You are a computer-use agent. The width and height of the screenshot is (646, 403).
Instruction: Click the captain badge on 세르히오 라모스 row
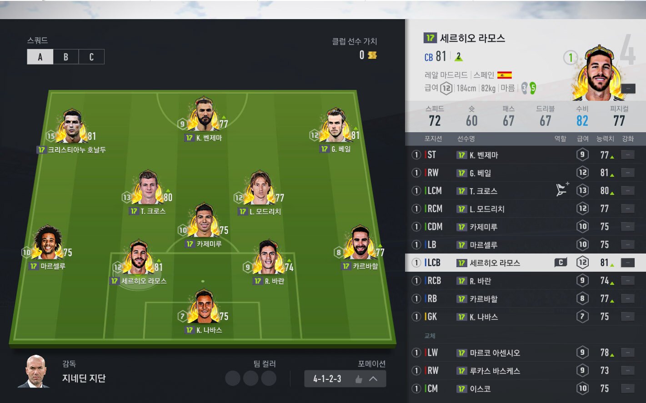pyautogui.click(x=561, y=263)
